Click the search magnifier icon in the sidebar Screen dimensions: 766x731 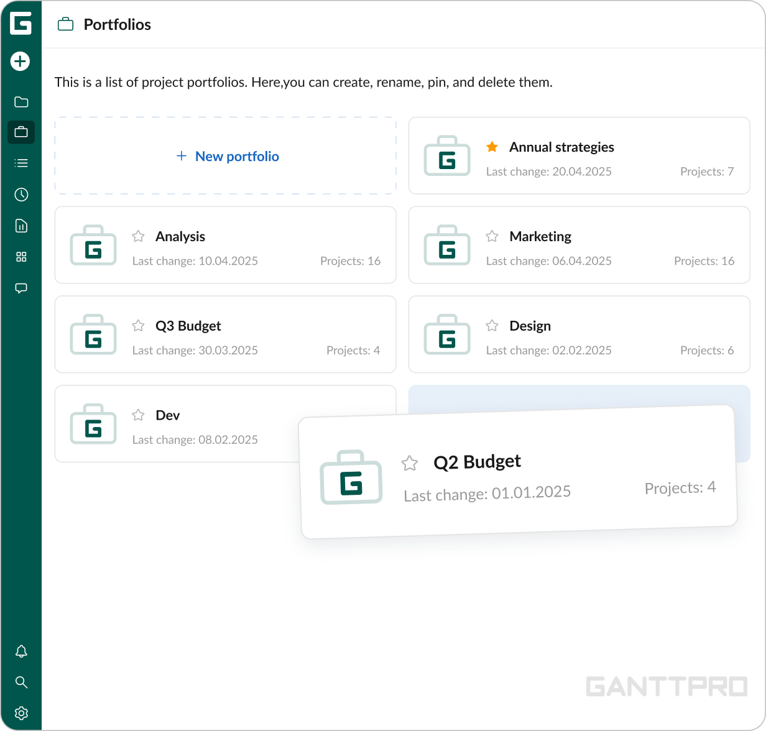click(21, 683)
